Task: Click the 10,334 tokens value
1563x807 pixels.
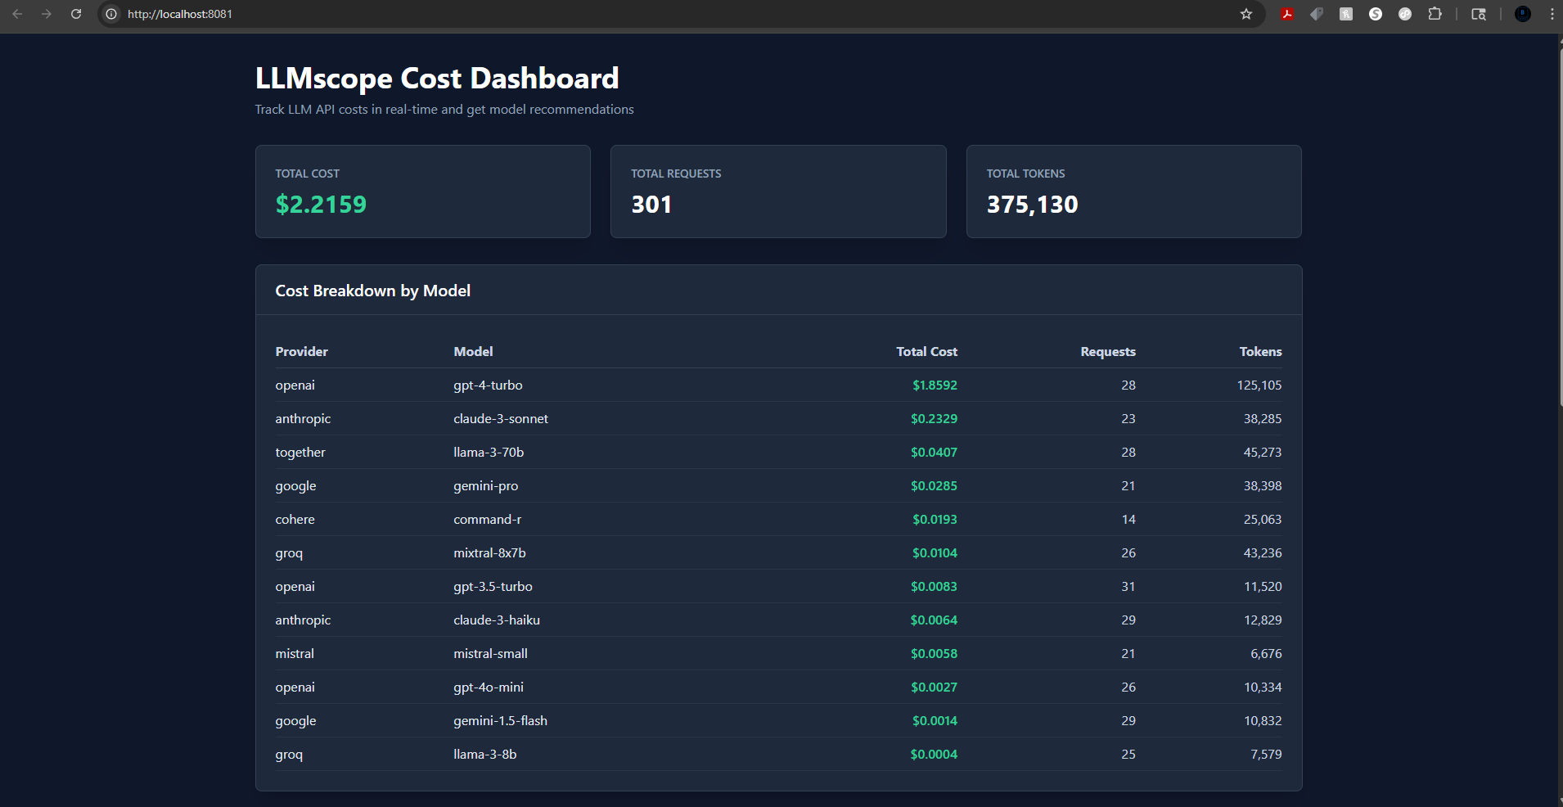Action: pyautogui.click(x=1263, y=687)
